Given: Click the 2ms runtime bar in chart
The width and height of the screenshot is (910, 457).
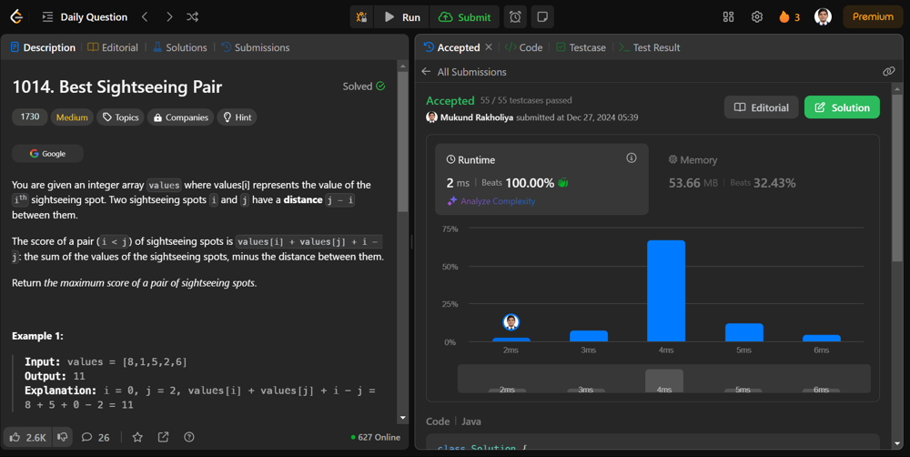Looking at the screenshot, I should (511, 340).
